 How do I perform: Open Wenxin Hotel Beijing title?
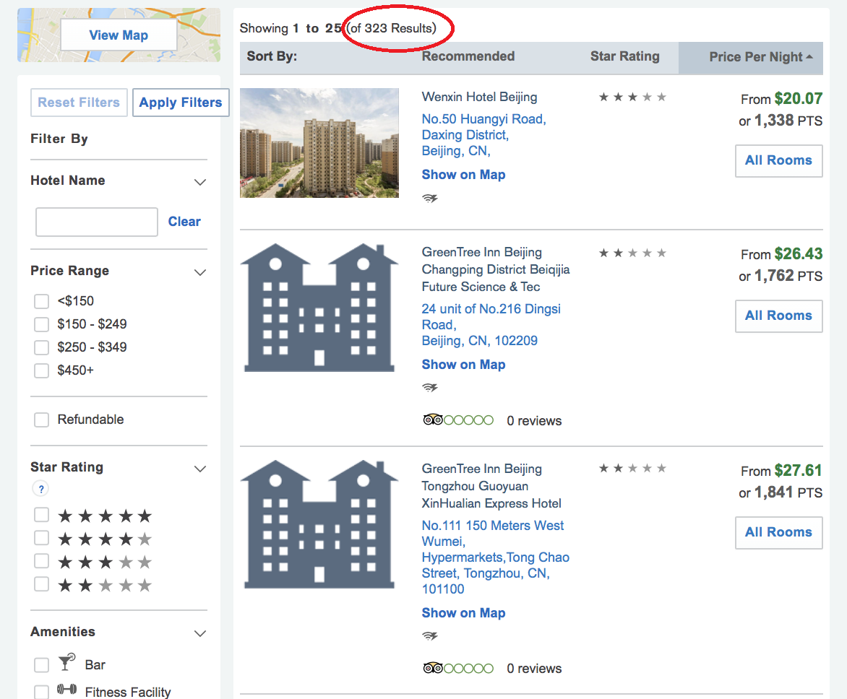(x=479, y=97)
